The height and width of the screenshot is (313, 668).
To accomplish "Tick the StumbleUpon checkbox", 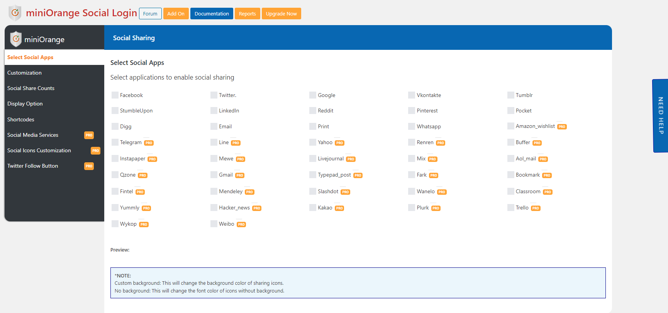I will (115, 111).
